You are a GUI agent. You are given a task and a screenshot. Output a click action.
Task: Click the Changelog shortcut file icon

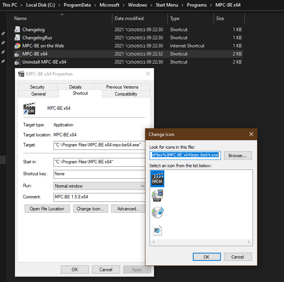click(x=17, y=30)
